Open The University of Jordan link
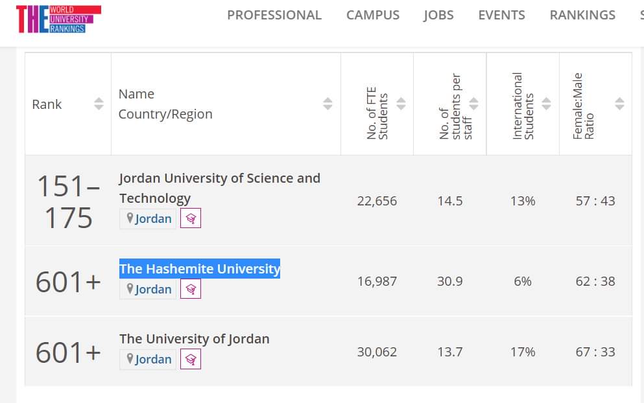Viewport: 644px width, 403px height. point(194,339)
